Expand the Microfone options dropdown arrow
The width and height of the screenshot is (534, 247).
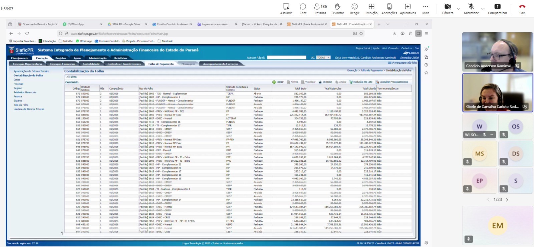pos(483,9)
